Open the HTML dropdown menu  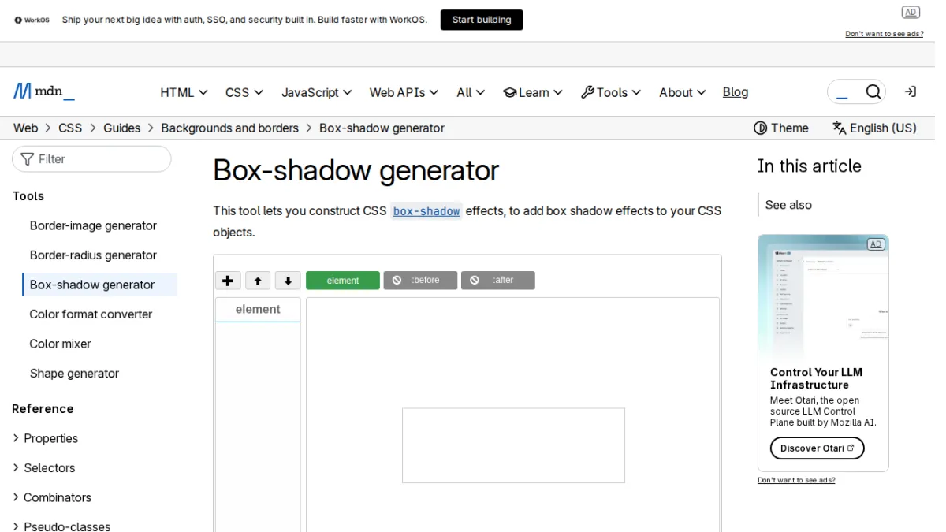(184, 92)
